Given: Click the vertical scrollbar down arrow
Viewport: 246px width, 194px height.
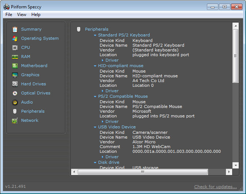Looking at the screenshot, I should coord(236,165).
